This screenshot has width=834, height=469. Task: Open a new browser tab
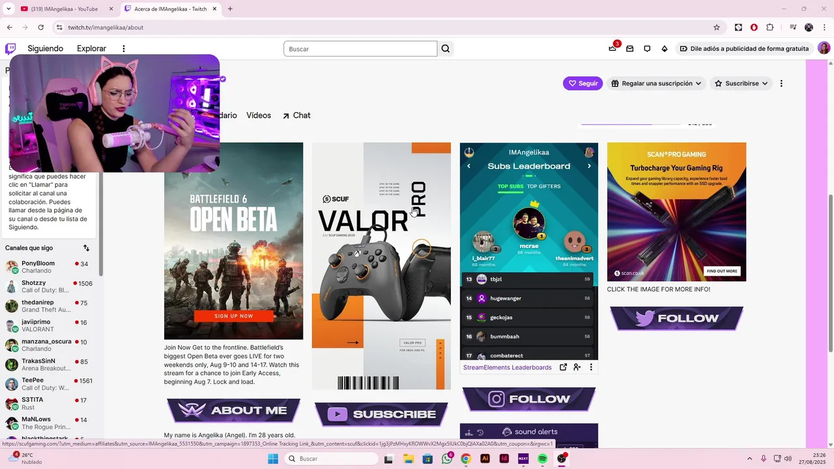tap(230, 8)
